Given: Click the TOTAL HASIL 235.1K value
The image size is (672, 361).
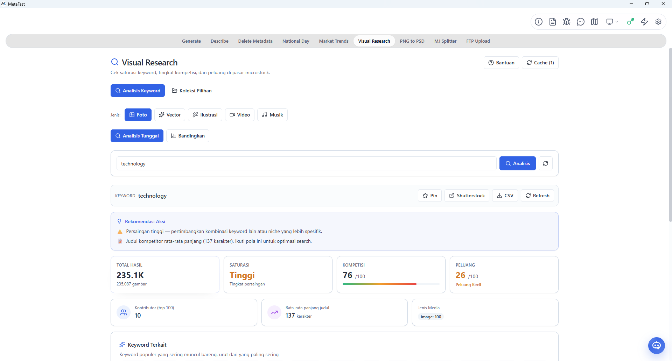Looking at the screenshot, I should (x=130, y=275).
